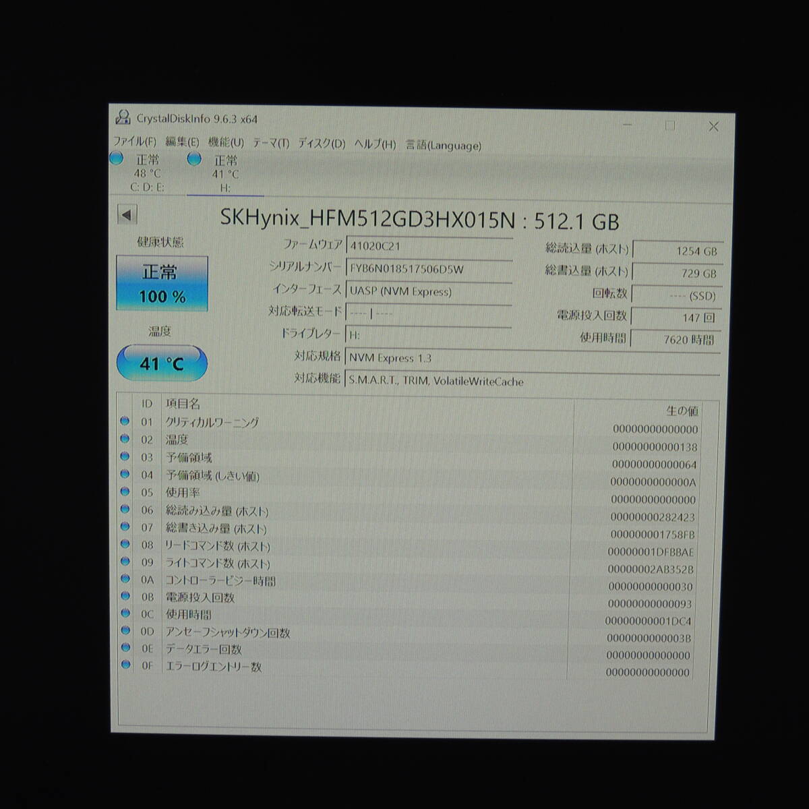Click the NVM Express 1.3 standard field
This screenshot has width=809, height=809.
[x=533, y=358]
